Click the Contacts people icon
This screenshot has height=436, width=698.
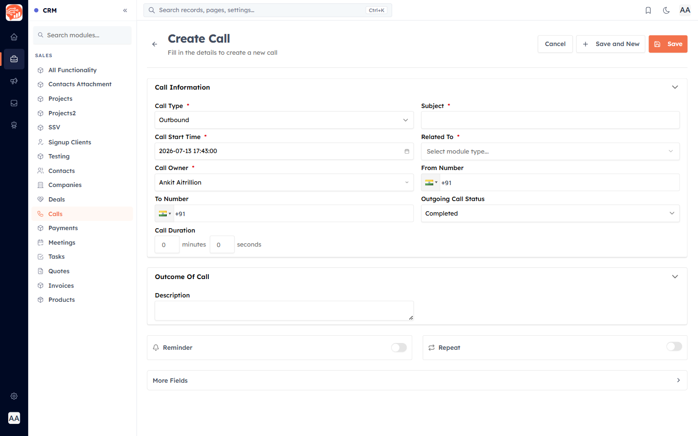(x=41, y=171)
